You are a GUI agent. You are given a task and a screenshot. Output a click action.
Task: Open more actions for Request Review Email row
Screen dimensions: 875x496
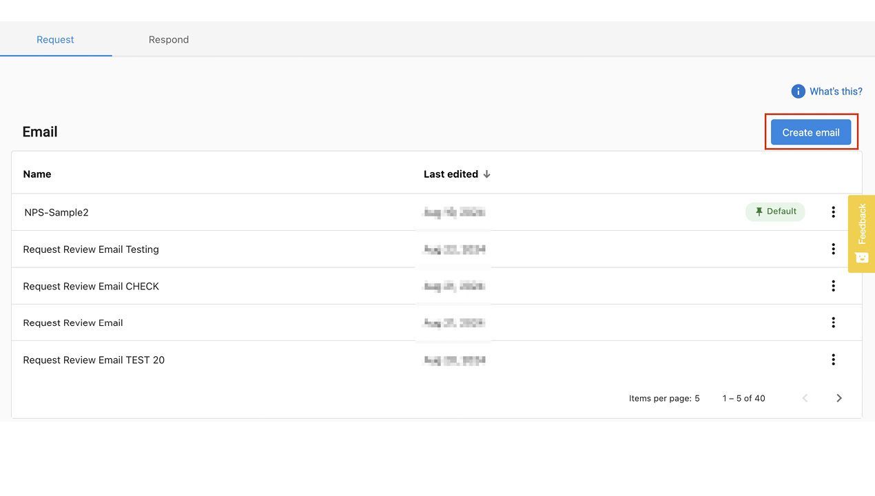click(x=833, y=322)
